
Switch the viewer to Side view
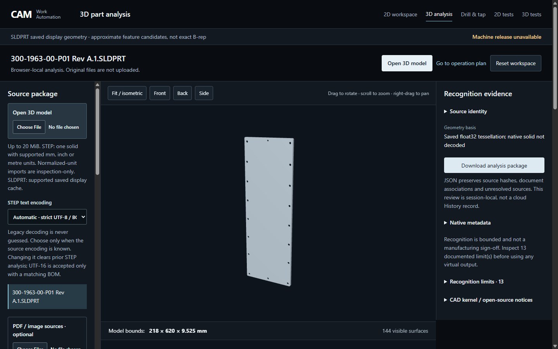[204, 93]
